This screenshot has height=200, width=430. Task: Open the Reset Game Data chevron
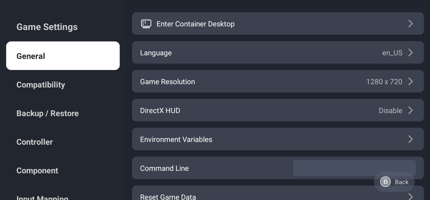click(x=411, y=196)
